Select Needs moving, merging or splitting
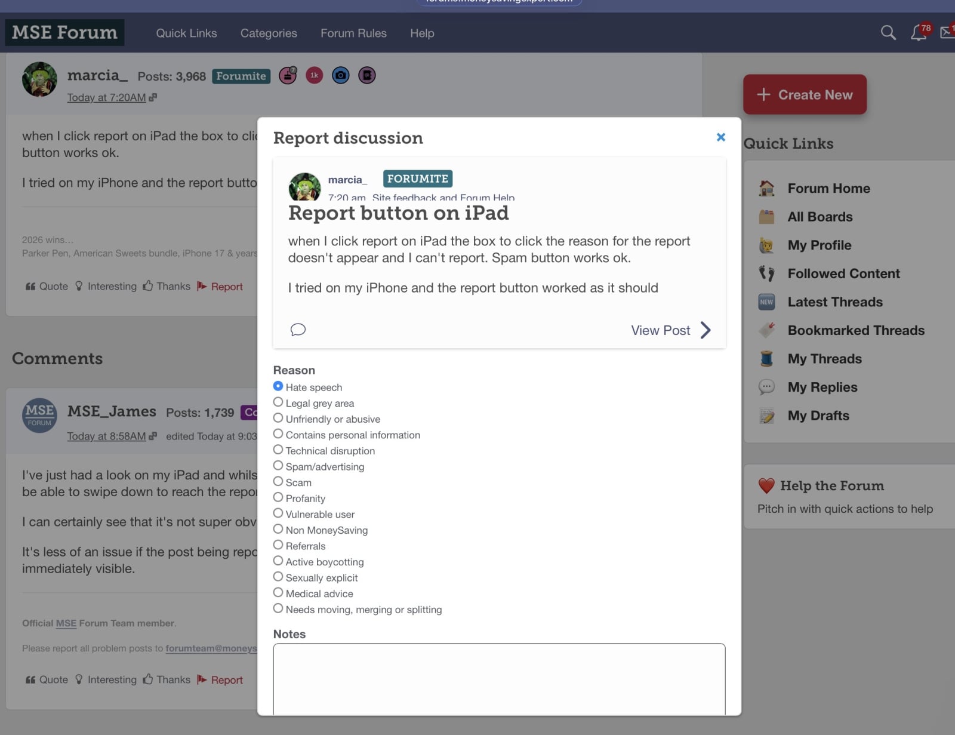This screenshot has width=955, height=735. tap(278, 608)
